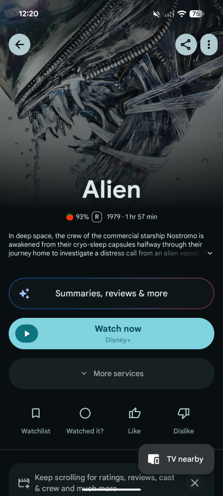223x496 pixels.
Task: Tap the Rotten Tomatoes 93% score
Action: click(x=77, y=217)
